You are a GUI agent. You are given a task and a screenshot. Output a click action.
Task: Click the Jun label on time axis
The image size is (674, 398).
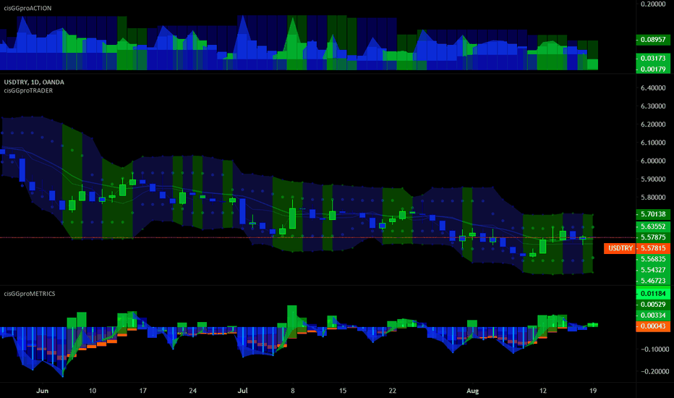pos(42,391)
